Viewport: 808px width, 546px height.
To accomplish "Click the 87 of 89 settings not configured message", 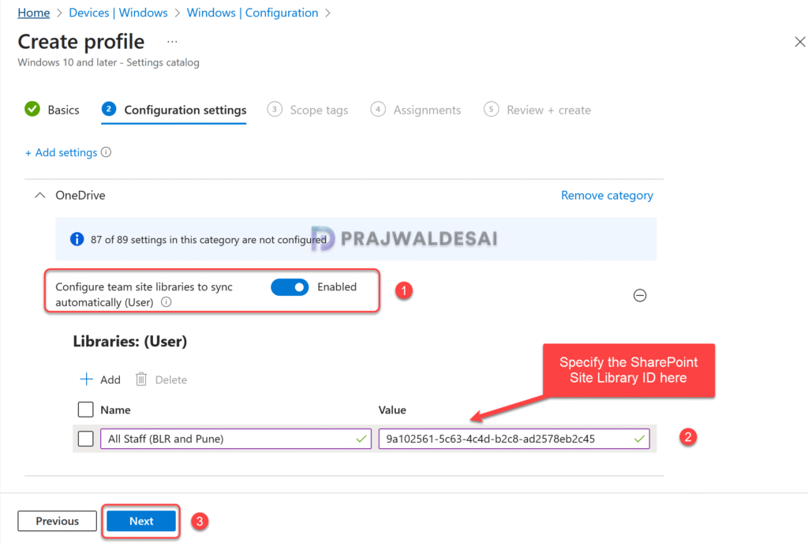I will [x=208, y=240].
